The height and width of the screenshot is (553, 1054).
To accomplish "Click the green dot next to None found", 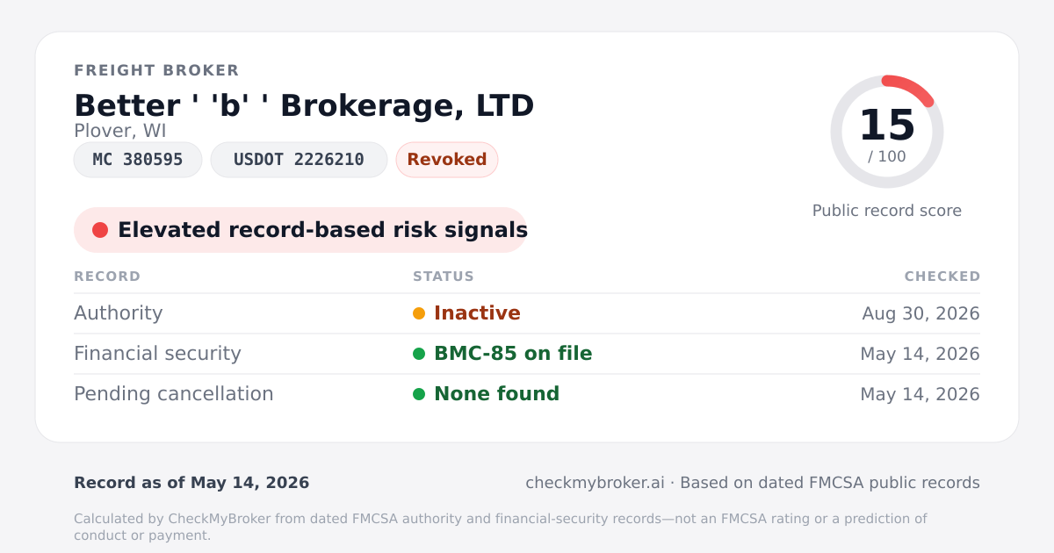I will 419,394.
